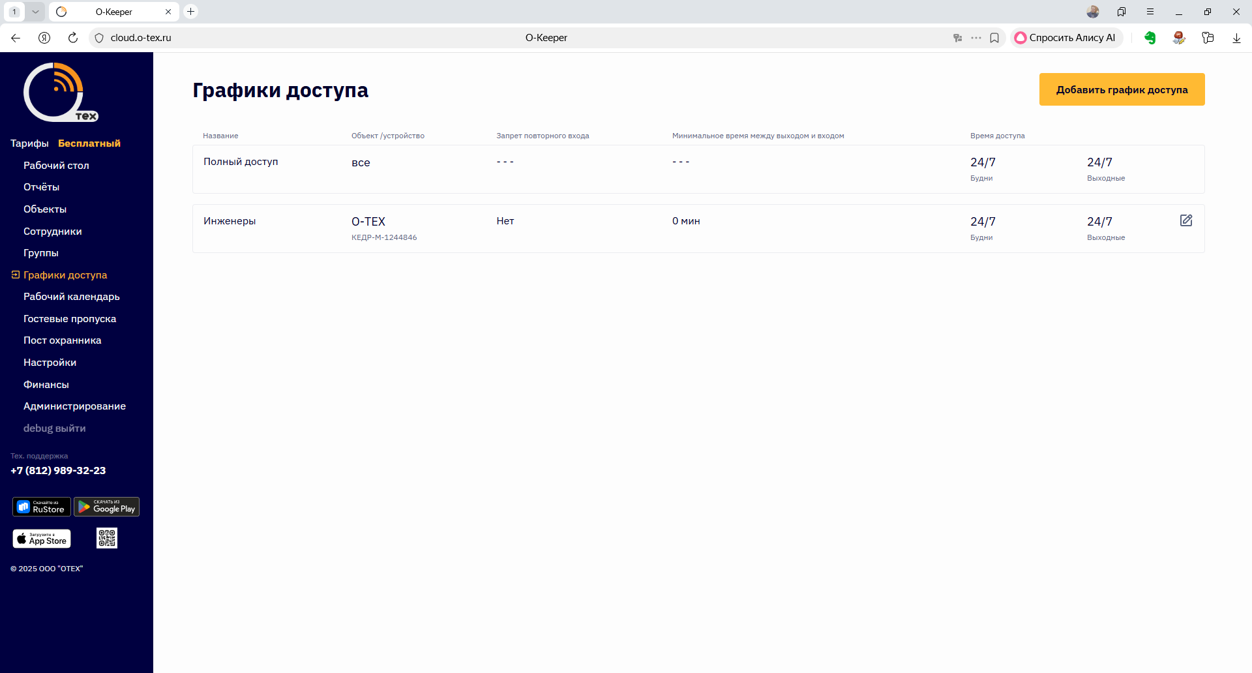Click the QR code icon
The width and height of the screenshot is (1252, 673).
click(x=107, y=538)
